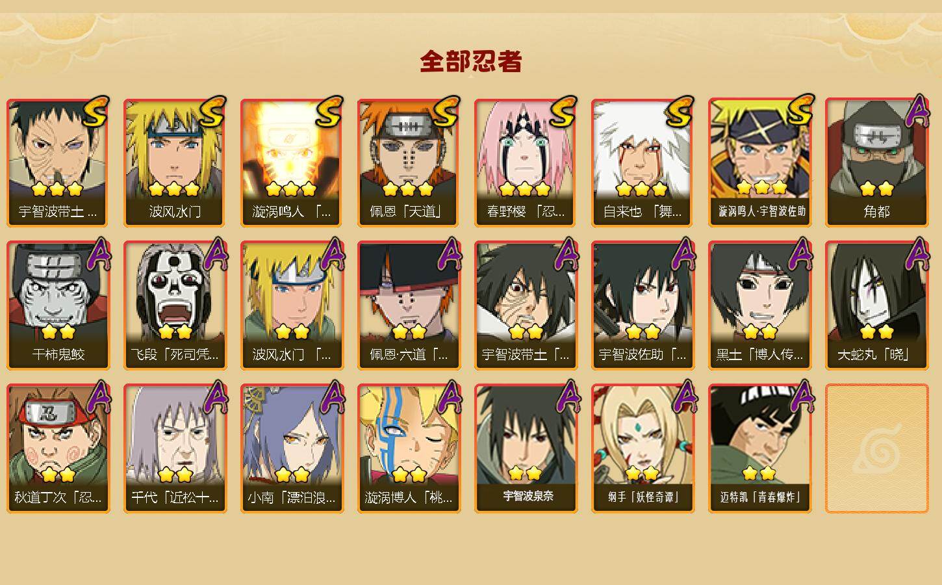The width and height of the screenshot is (942, 585).
Task: Pick the 纲手「妖怪奇谭」 ninja card
Action: click(x=643, y=448)
